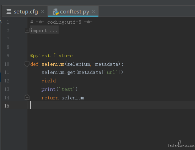Click the coding:utf-8 comment line
The image size is (195, 150).
point(61,22)
